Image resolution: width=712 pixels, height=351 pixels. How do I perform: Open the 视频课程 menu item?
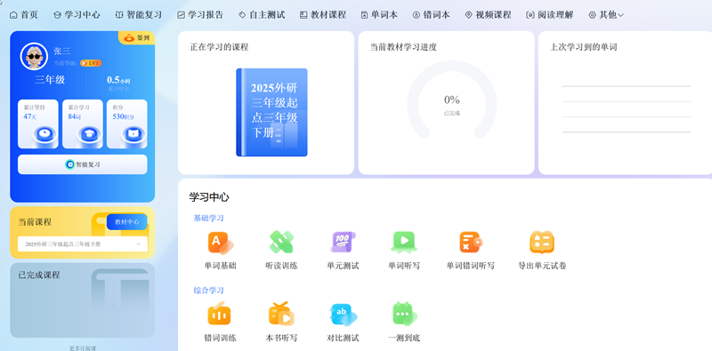tap(488, 15)
